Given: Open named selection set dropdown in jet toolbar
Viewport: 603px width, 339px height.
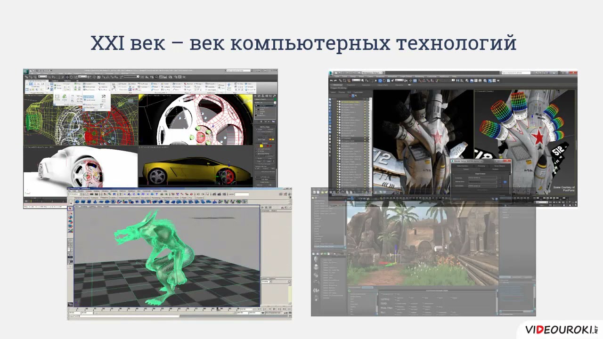Looking at the screenshot, I should [x=447, y=80].
